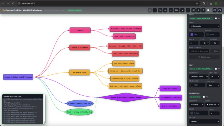Viewport: 224px width, 126px height.
Task: Click the download/import arrow icon in toolbar
Action: point(198,10)
